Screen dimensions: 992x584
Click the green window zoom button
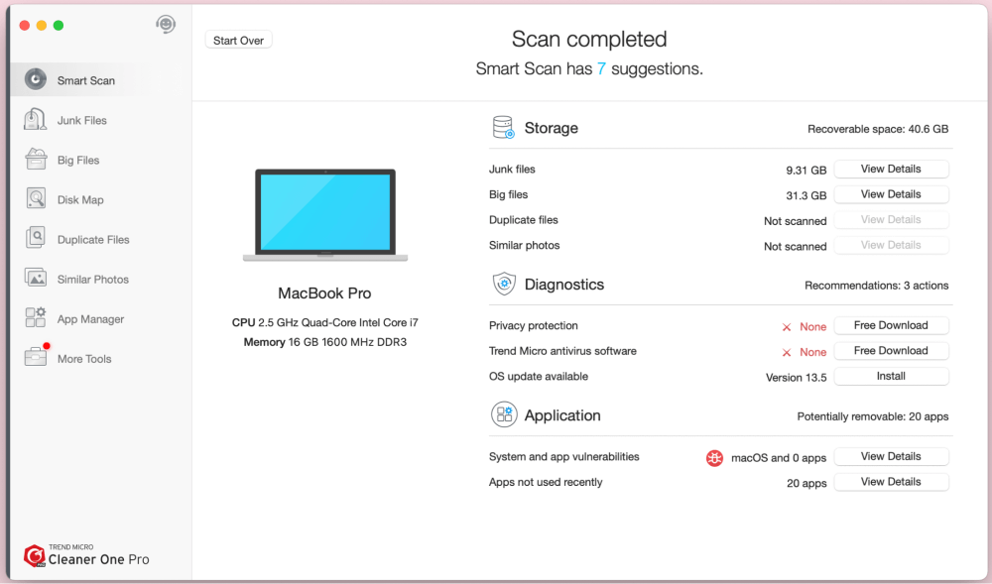click(59, 25)
